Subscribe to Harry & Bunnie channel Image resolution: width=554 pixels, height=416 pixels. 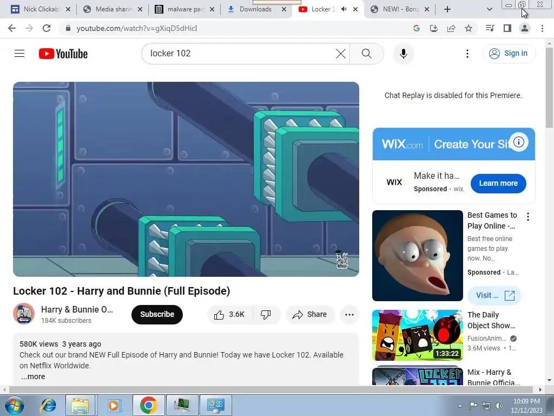coord(157,315)
